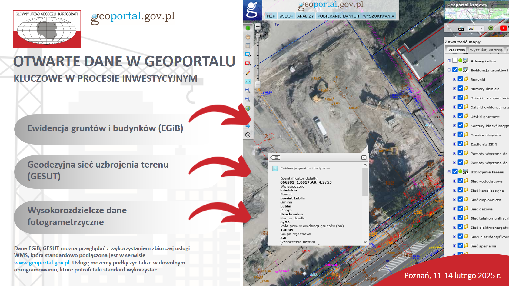Activate the hand pan tool
This screenshot has height=286, width=509.
(248, 37)
